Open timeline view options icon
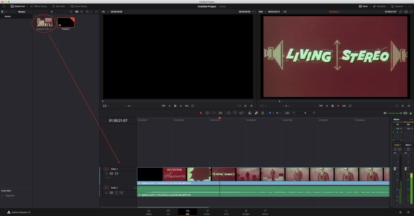 (287, 113)
